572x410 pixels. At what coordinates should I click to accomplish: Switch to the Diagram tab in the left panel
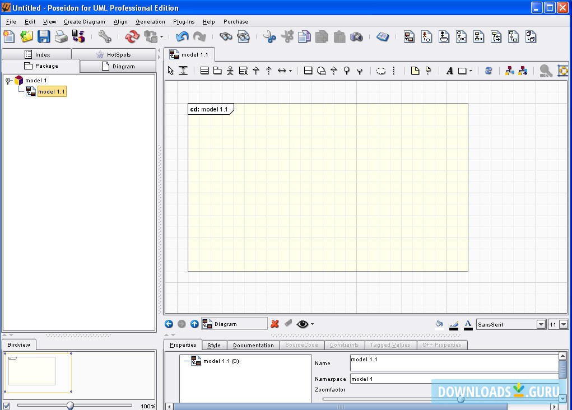pyautogui.click(x=117, y=66)
